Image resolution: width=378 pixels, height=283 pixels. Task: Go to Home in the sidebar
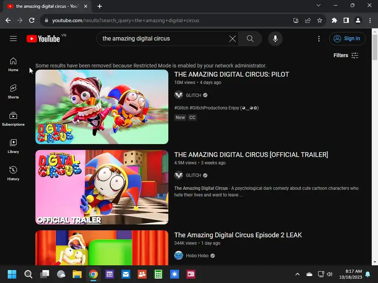click(x=13, y=64)
